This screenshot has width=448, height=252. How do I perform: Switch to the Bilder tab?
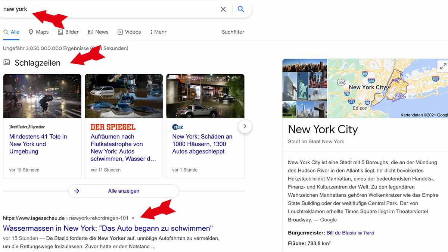[68, 32]
